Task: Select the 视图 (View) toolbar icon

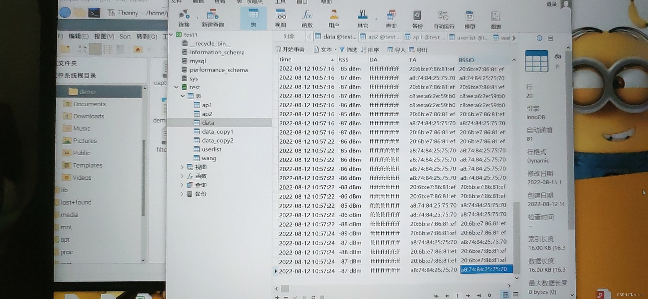Action: click(x=280, y=18)
